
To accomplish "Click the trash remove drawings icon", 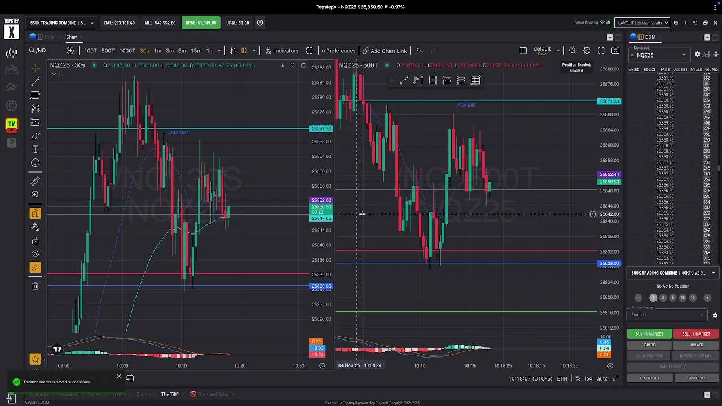I will coord(36,286).
